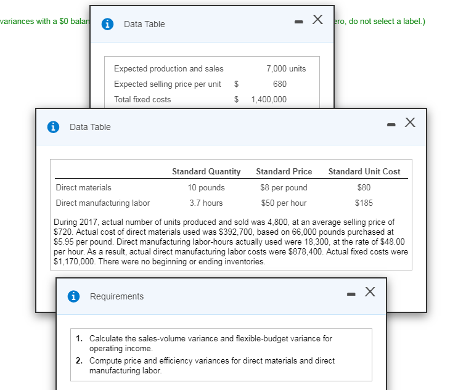450x390 pixels.
Task: Click the Expected selling price per unit label
Action: click(167, 84)
